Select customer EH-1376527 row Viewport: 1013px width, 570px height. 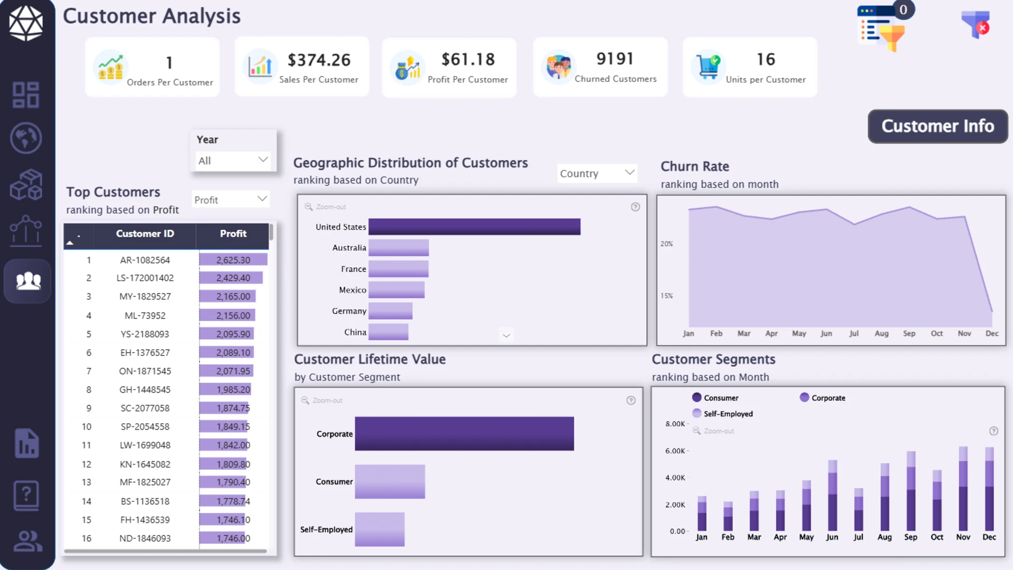point(166,353)
